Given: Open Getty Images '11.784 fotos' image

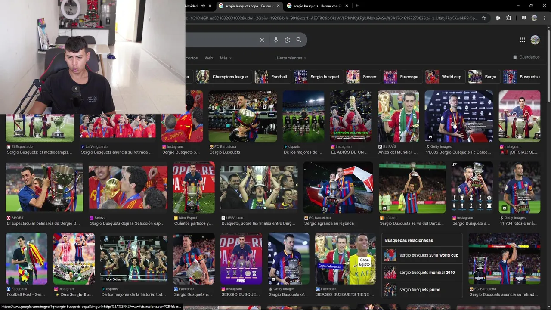Looking at the screenshot, I should 519,188.
